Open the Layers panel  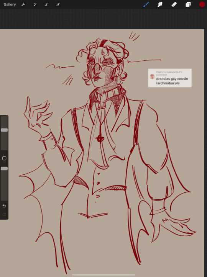(188, 4)
